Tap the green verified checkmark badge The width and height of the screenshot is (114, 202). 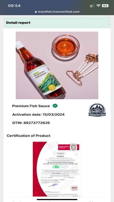click(55, 106)
